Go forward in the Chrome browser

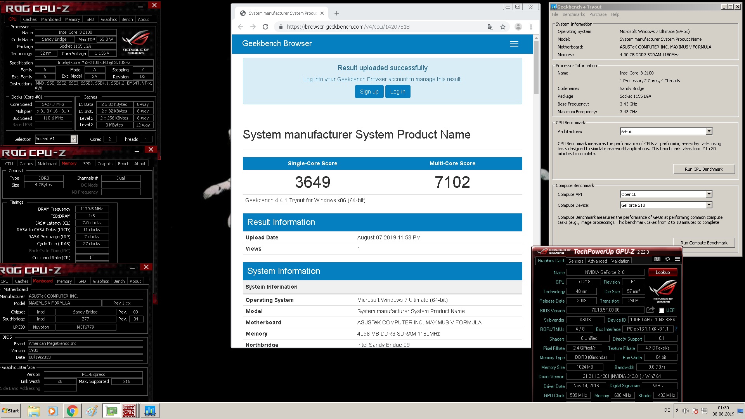click(253, 27)
